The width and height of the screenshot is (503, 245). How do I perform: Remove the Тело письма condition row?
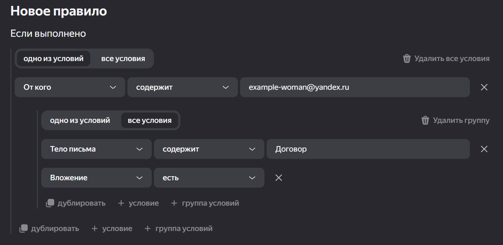(x=484, y=149)
